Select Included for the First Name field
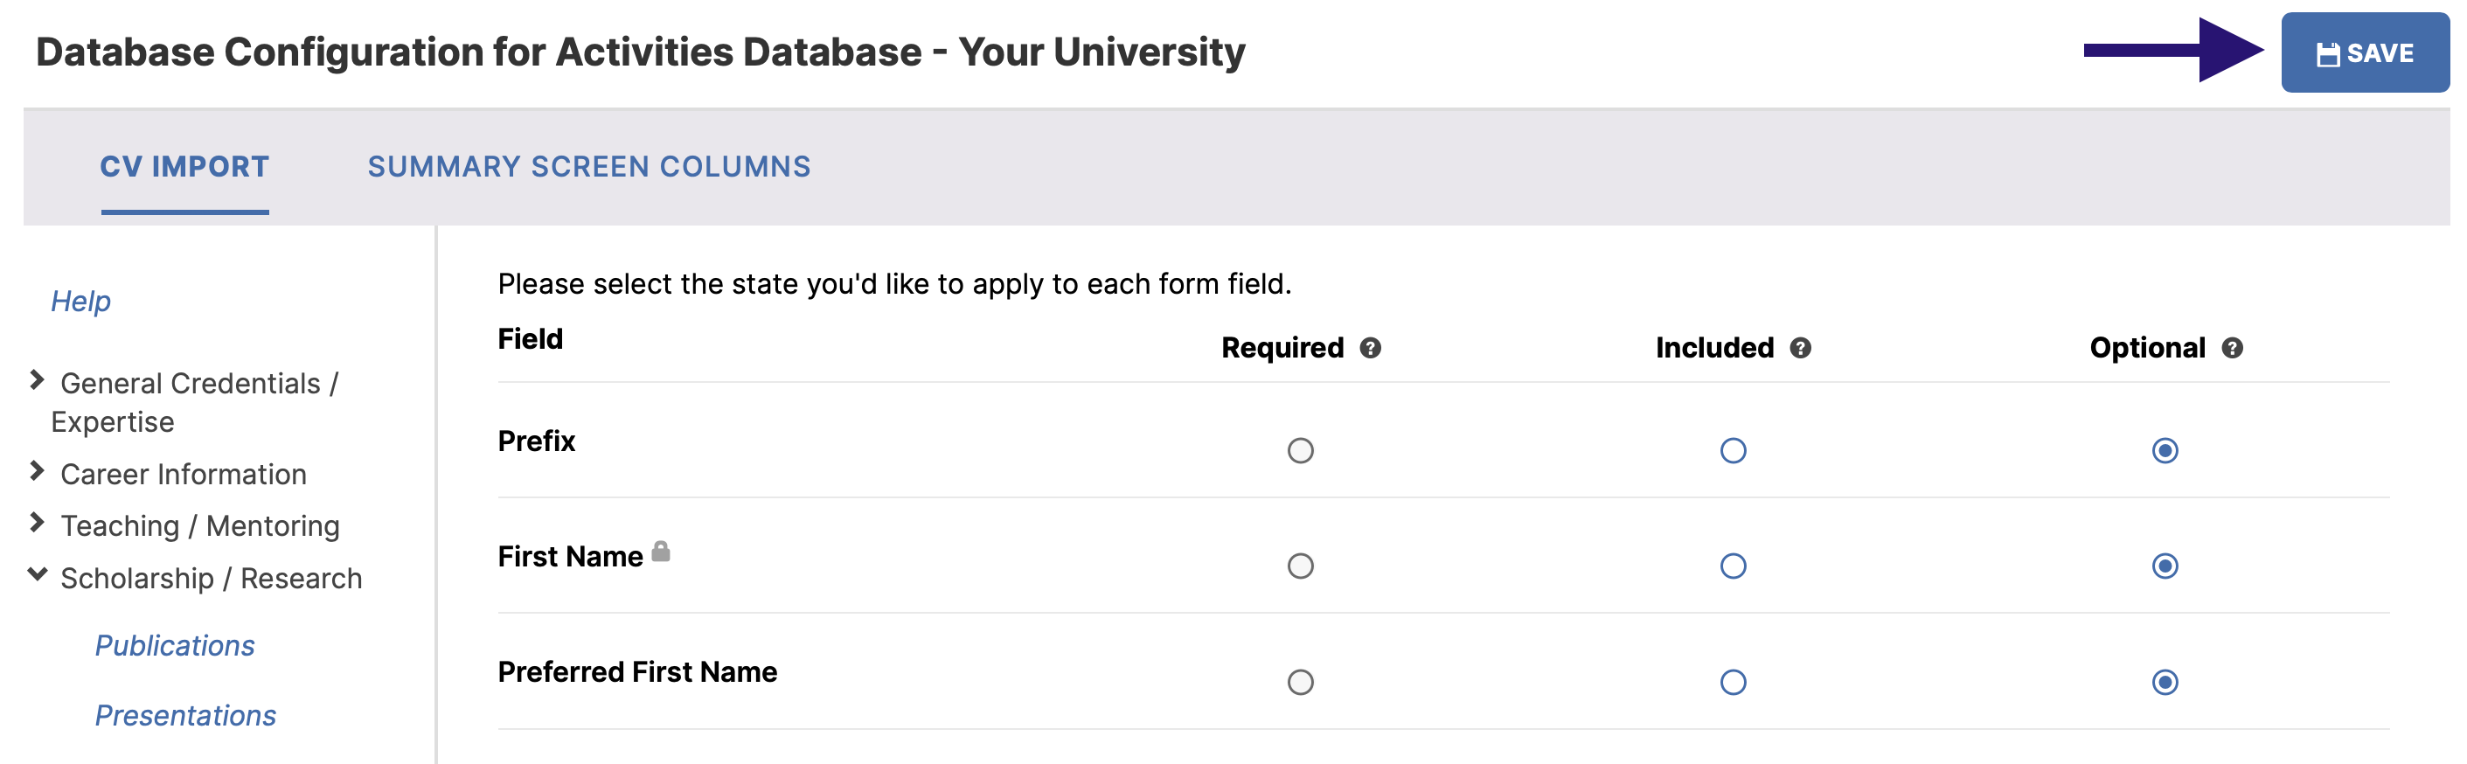Image resolution: width=2467 pixels, height=764 pixels. click(1733, 566)
